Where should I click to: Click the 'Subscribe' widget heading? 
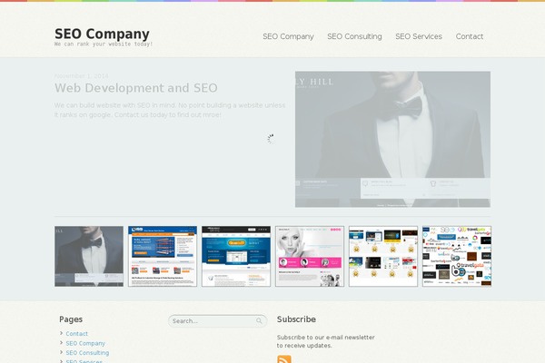296,319
